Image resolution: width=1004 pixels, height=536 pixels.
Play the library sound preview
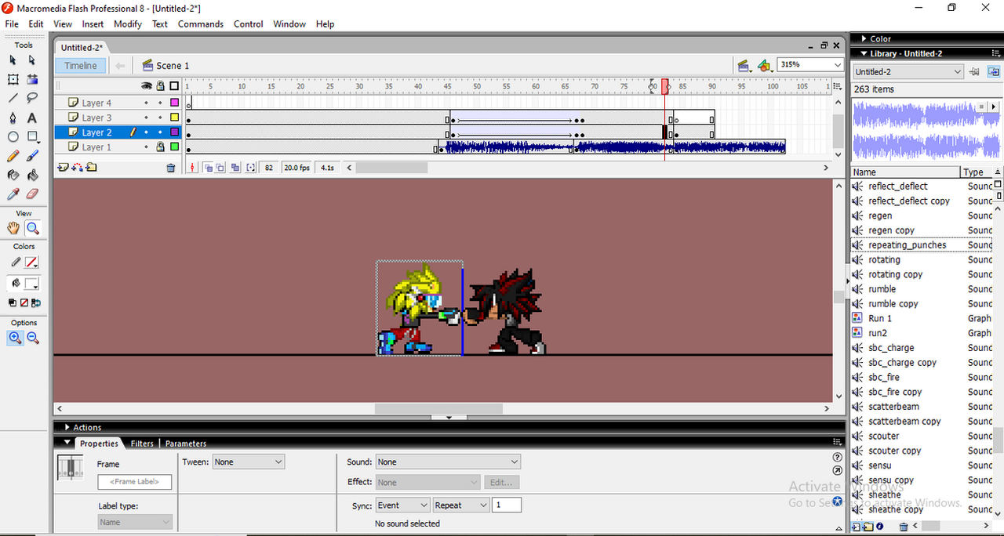tap(994, 106)
